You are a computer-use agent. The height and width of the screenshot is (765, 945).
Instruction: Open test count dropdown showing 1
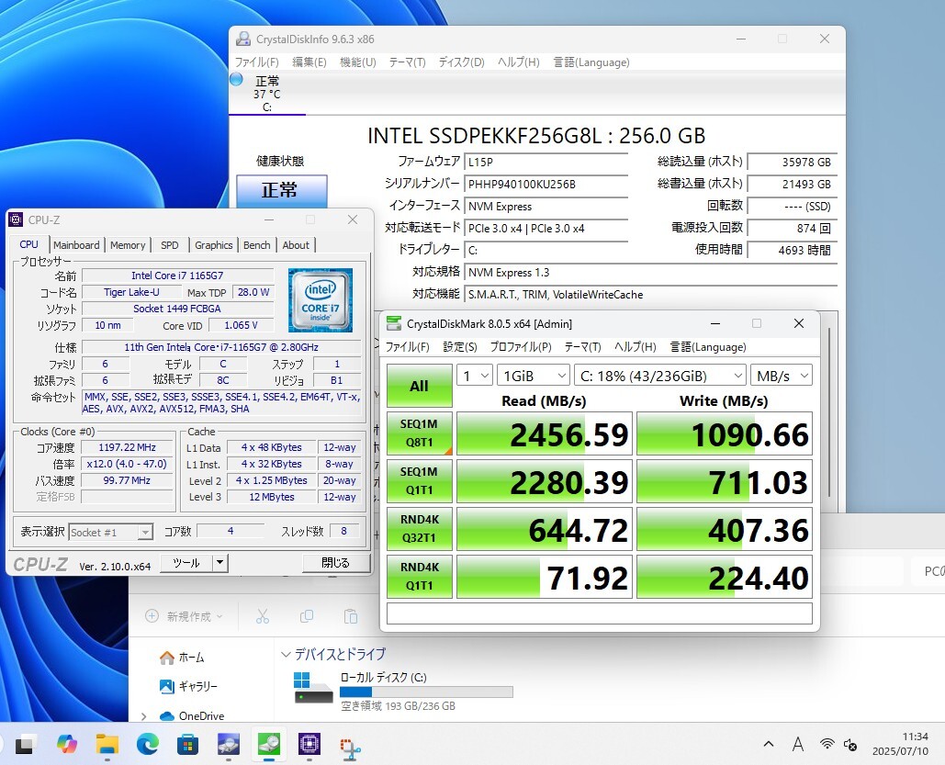pyautogui.click(x=475, y=376)
